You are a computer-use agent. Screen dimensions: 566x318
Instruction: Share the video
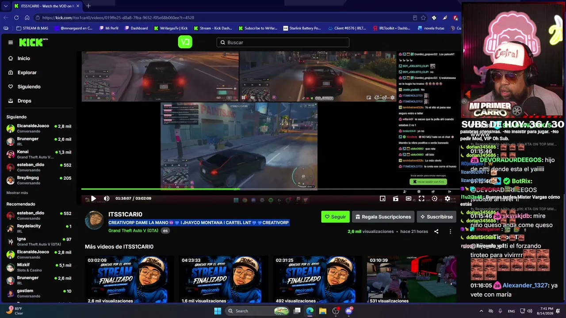click(436, 231)
